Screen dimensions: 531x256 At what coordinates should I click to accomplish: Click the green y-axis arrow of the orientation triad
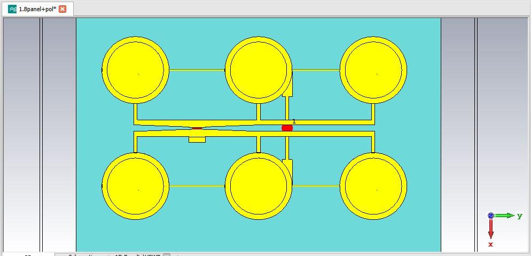coord(505,216)
